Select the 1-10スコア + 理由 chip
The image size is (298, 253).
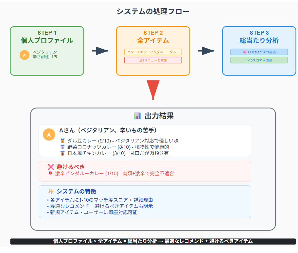[259, 60]
